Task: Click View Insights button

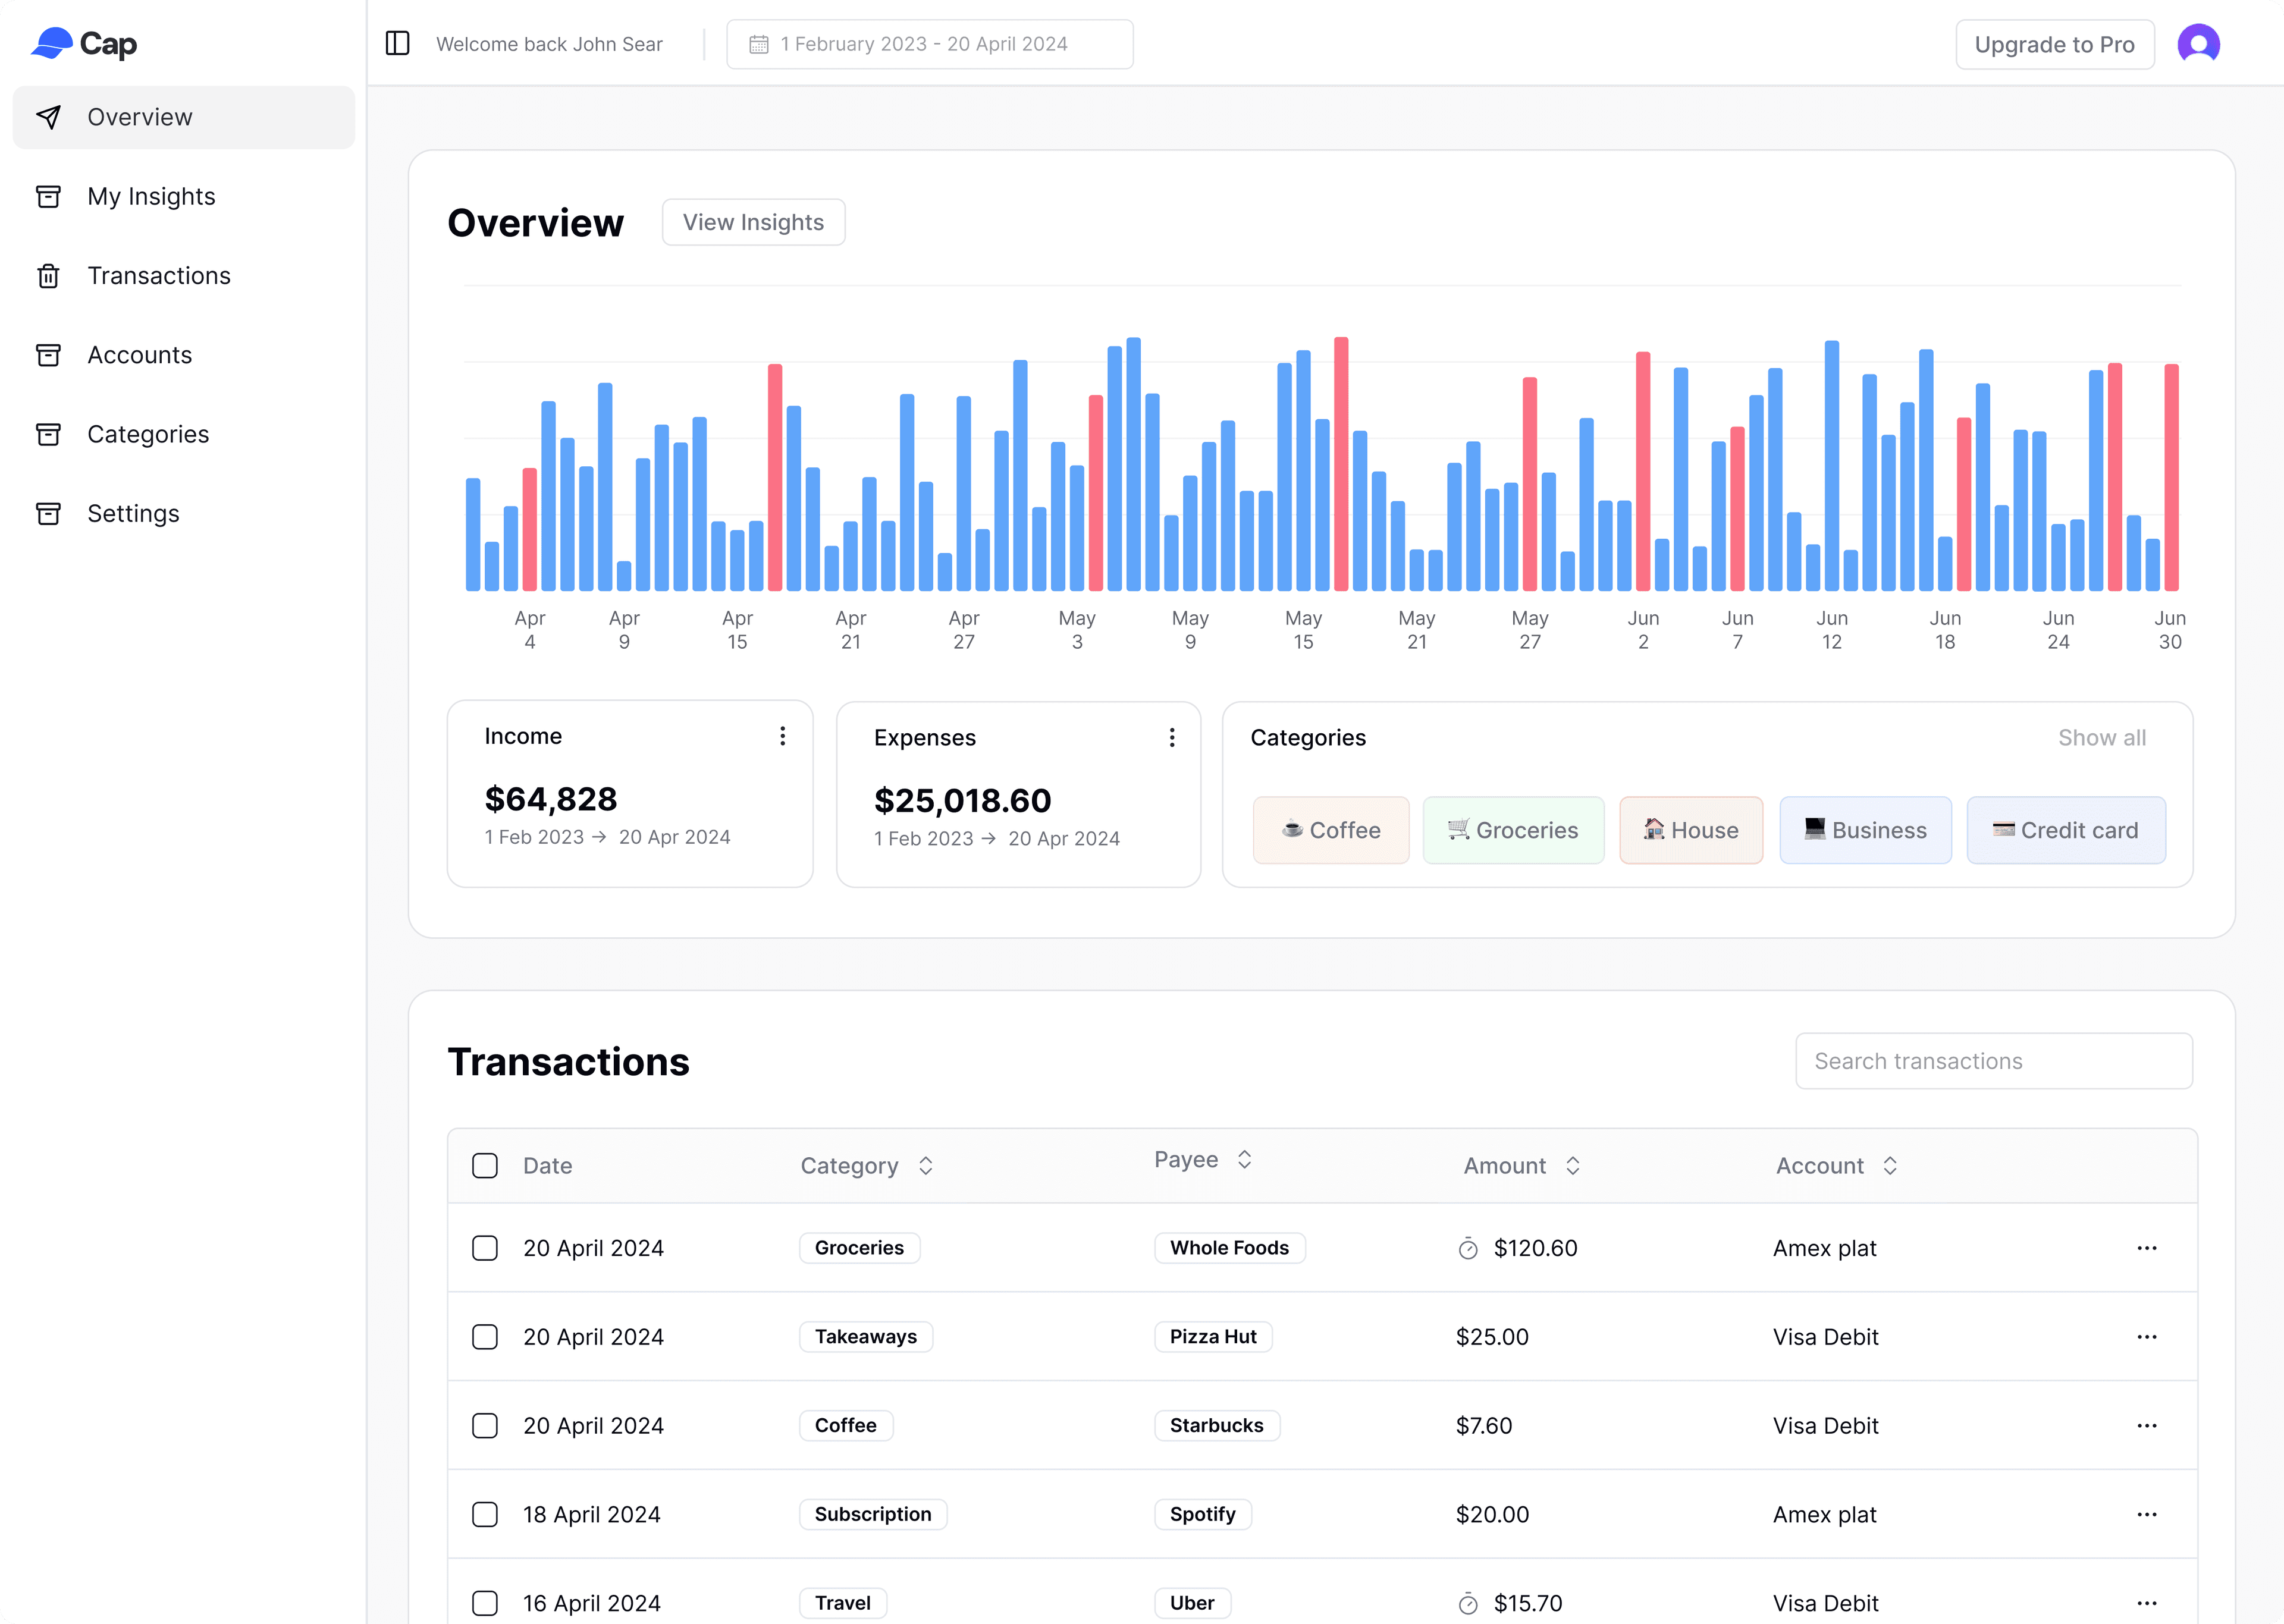Action: click(753, 222)
